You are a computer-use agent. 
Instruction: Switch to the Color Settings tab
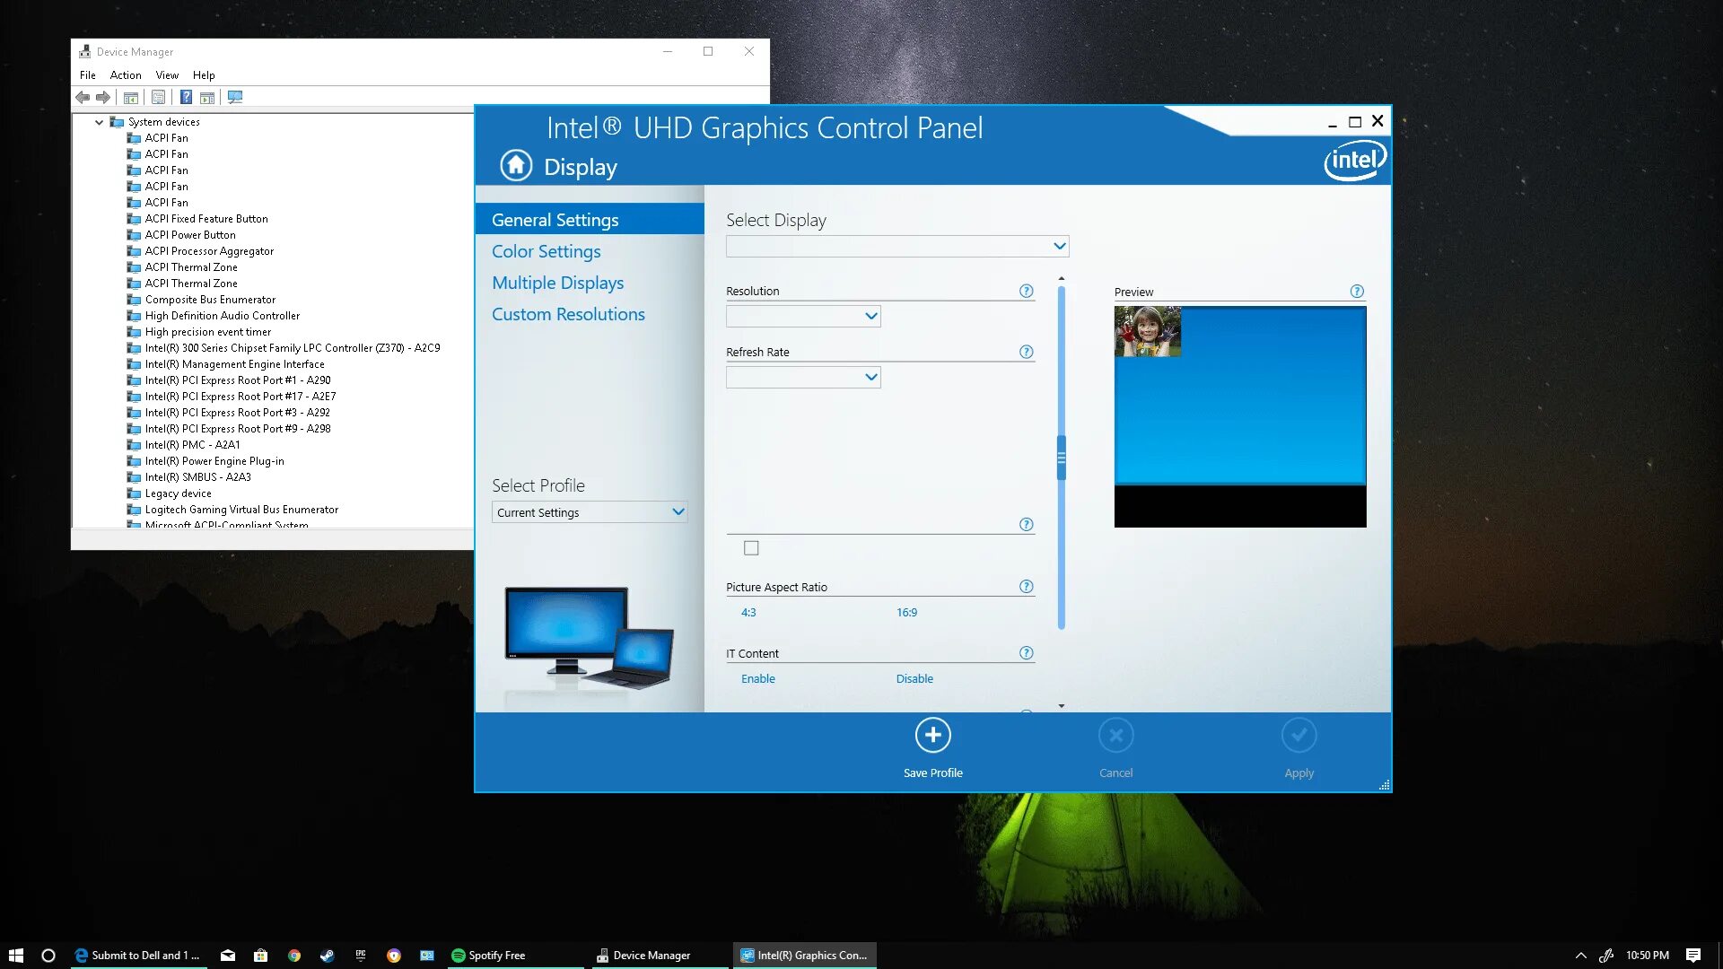[x=546, y=252]
